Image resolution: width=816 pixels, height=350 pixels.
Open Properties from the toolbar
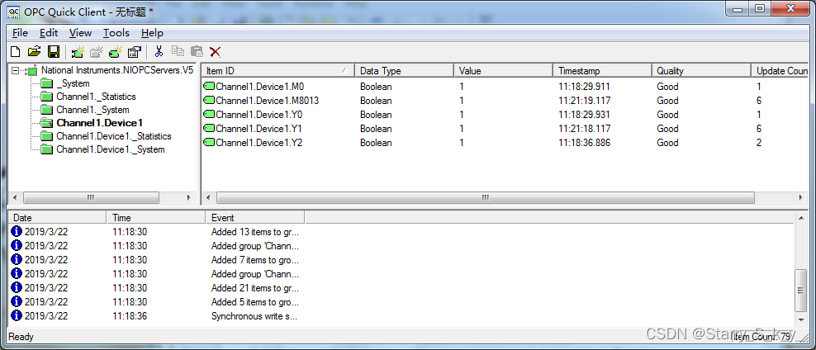point(135,51)
